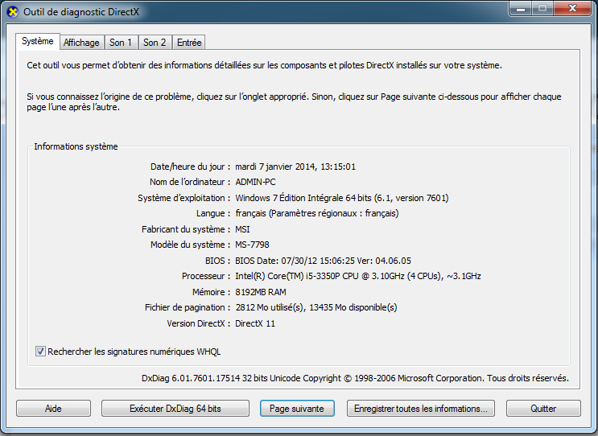The image size is (598, 436).
Task: Click the Modèle du système label
Action: pos(190,245)
